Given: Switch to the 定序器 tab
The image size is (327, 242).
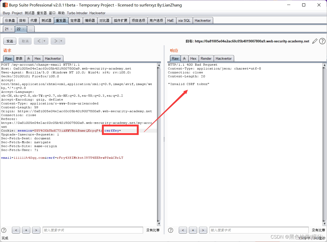Looking at the screenshot, I should 76,20.
